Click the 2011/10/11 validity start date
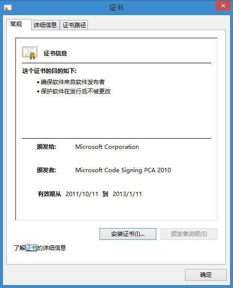233x288 pixels. click(82, 194)
